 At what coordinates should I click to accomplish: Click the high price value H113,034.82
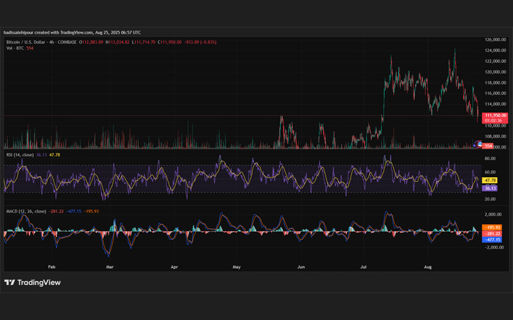click(x=117, y=42)
